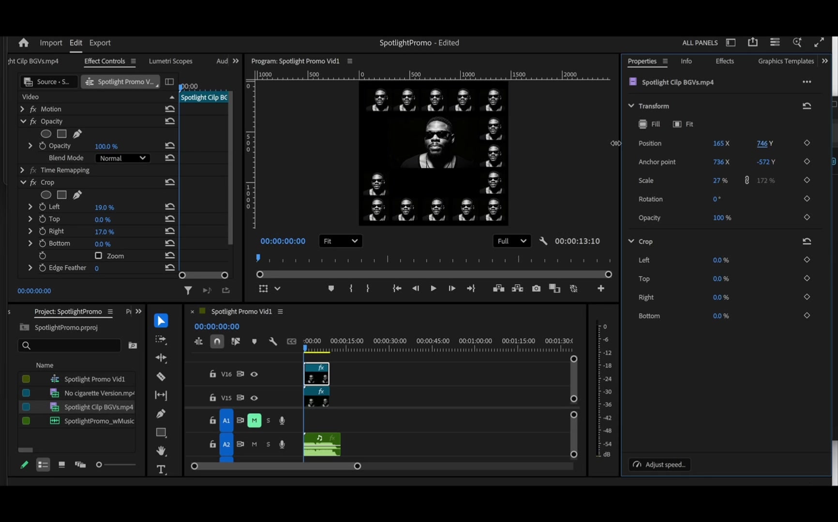Open the Fit zoom level dropdown
Viewport: 838px width, 522px height.
(340, 241)
